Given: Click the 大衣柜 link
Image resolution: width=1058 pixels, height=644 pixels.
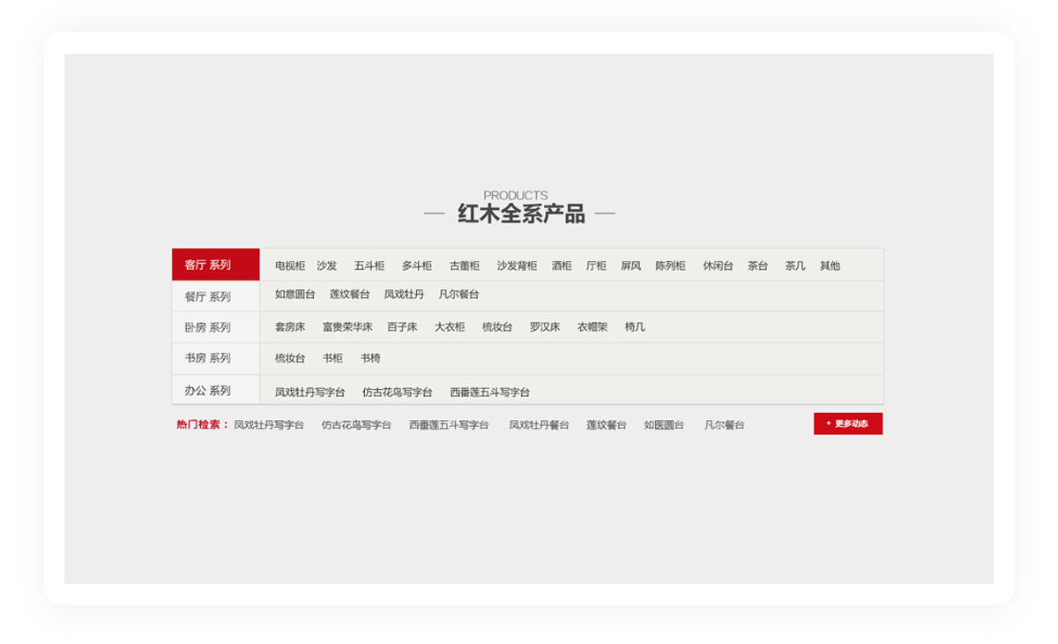Looking at the screenshot, I should click(450, 326).
